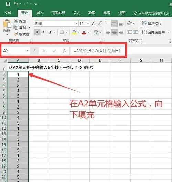Image resolution: width=172 pixels, height=182 pixels.
Task: Toggle top align icon
Action: [x=108, y=22]
